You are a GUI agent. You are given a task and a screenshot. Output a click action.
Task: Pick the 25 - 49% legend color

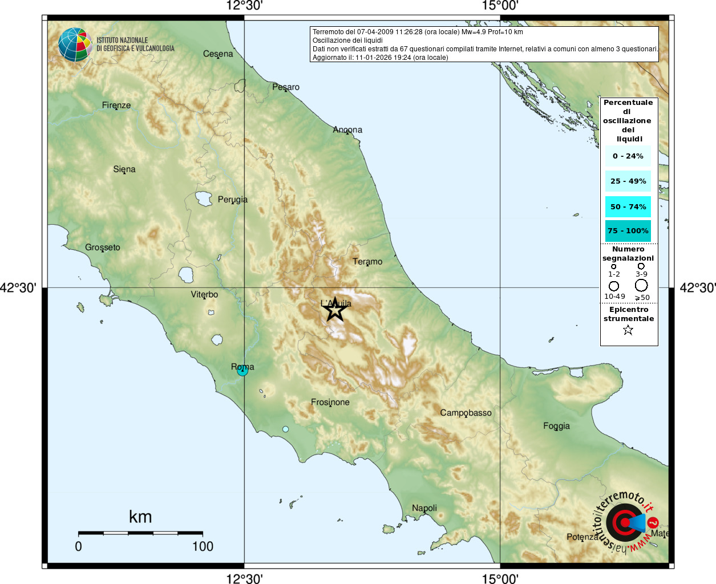(628, 181)
